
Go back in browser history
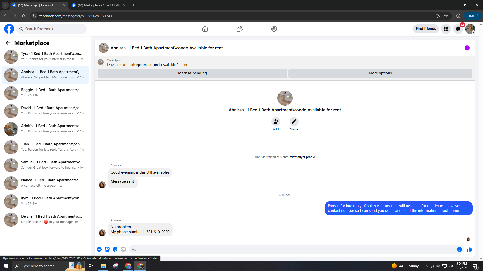coord(6,16)
